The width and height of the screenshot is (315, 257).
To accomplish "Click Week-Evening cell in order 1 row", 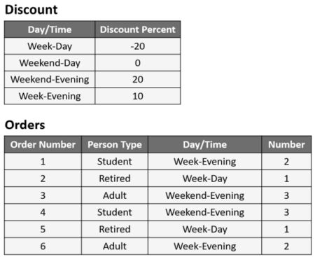I will coord(205,162).
